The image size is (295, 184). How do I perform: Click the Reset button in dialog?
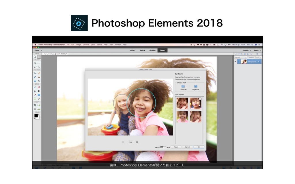pos(176,147)
